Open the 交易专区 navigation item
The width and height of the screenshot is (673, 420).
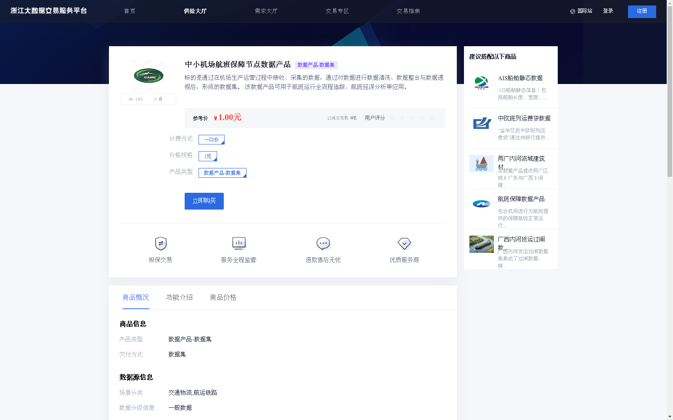(337, 11)
